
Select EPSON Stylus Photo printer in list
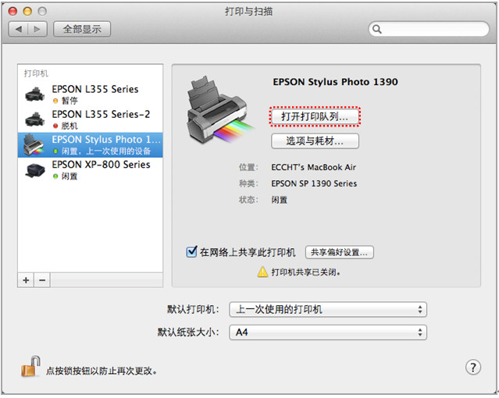point(91,145)
